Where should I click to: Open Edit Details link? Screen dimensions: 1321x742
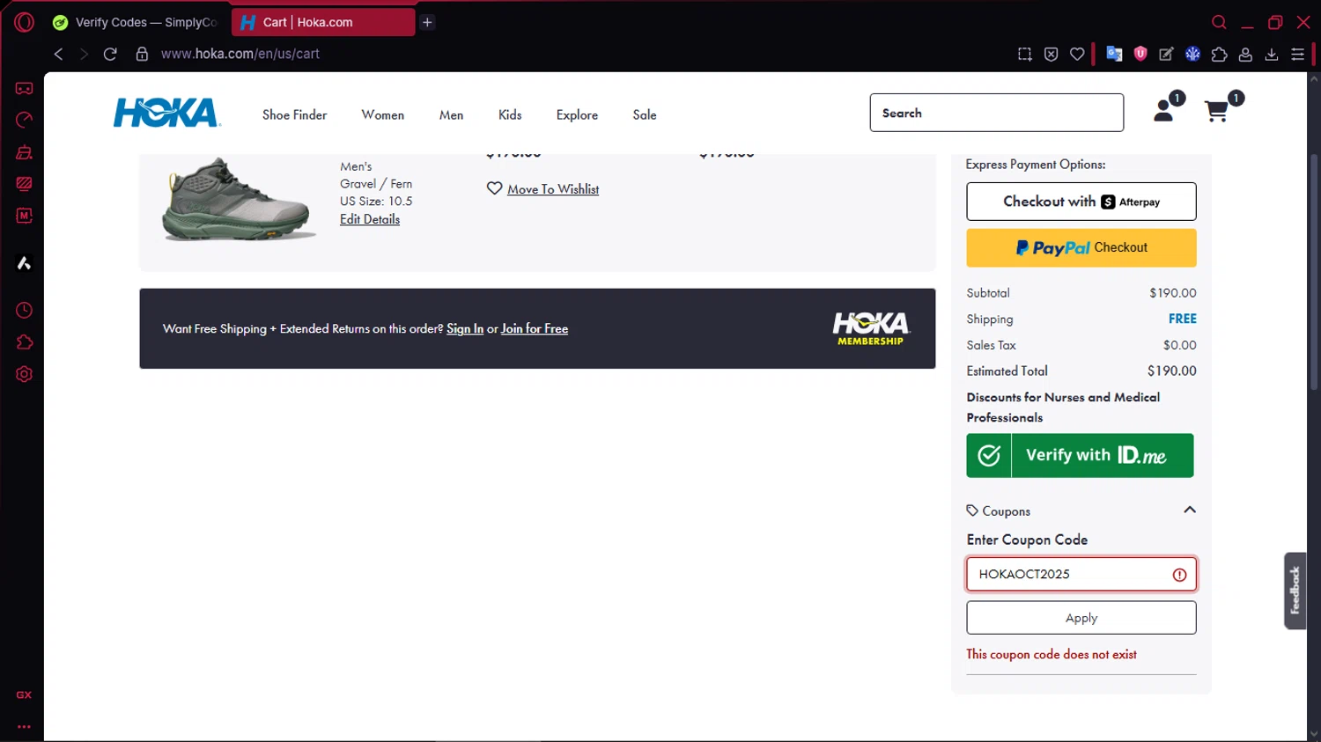tap(370, 219)
